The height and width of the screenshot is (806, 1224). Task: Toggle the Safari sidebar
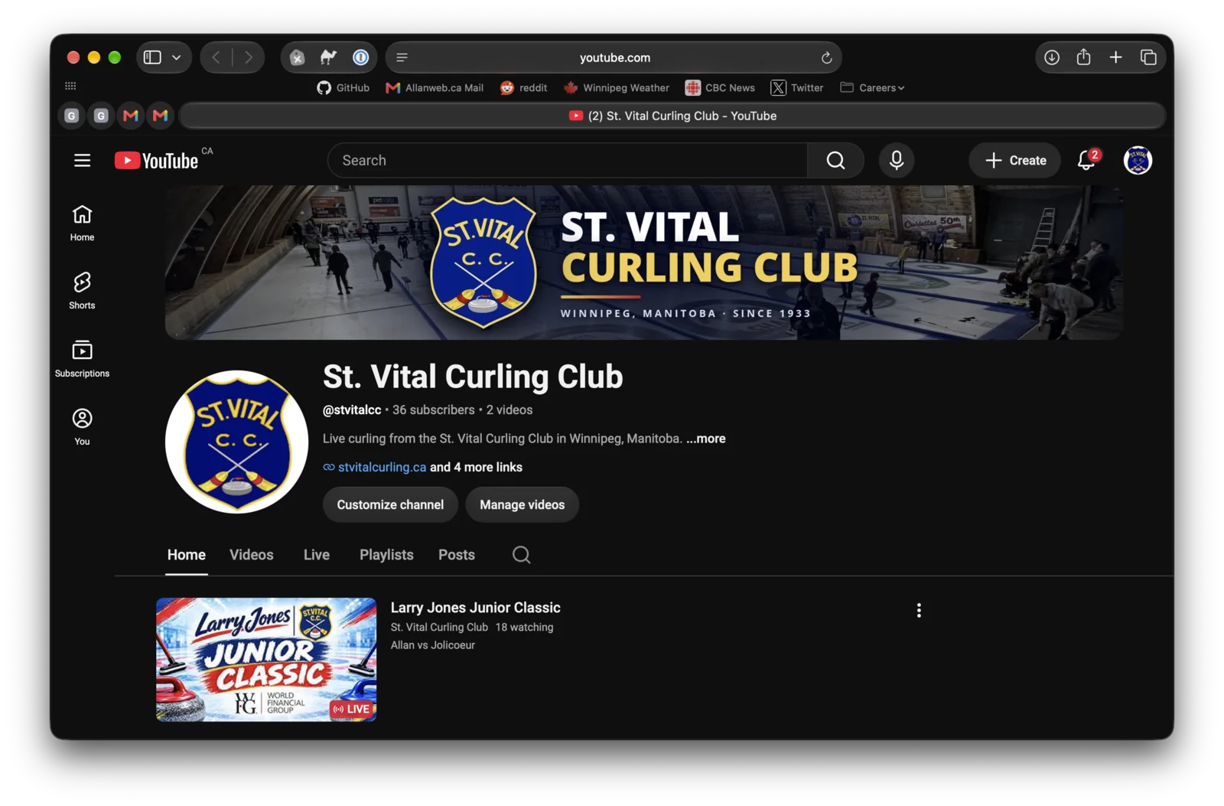152,57
